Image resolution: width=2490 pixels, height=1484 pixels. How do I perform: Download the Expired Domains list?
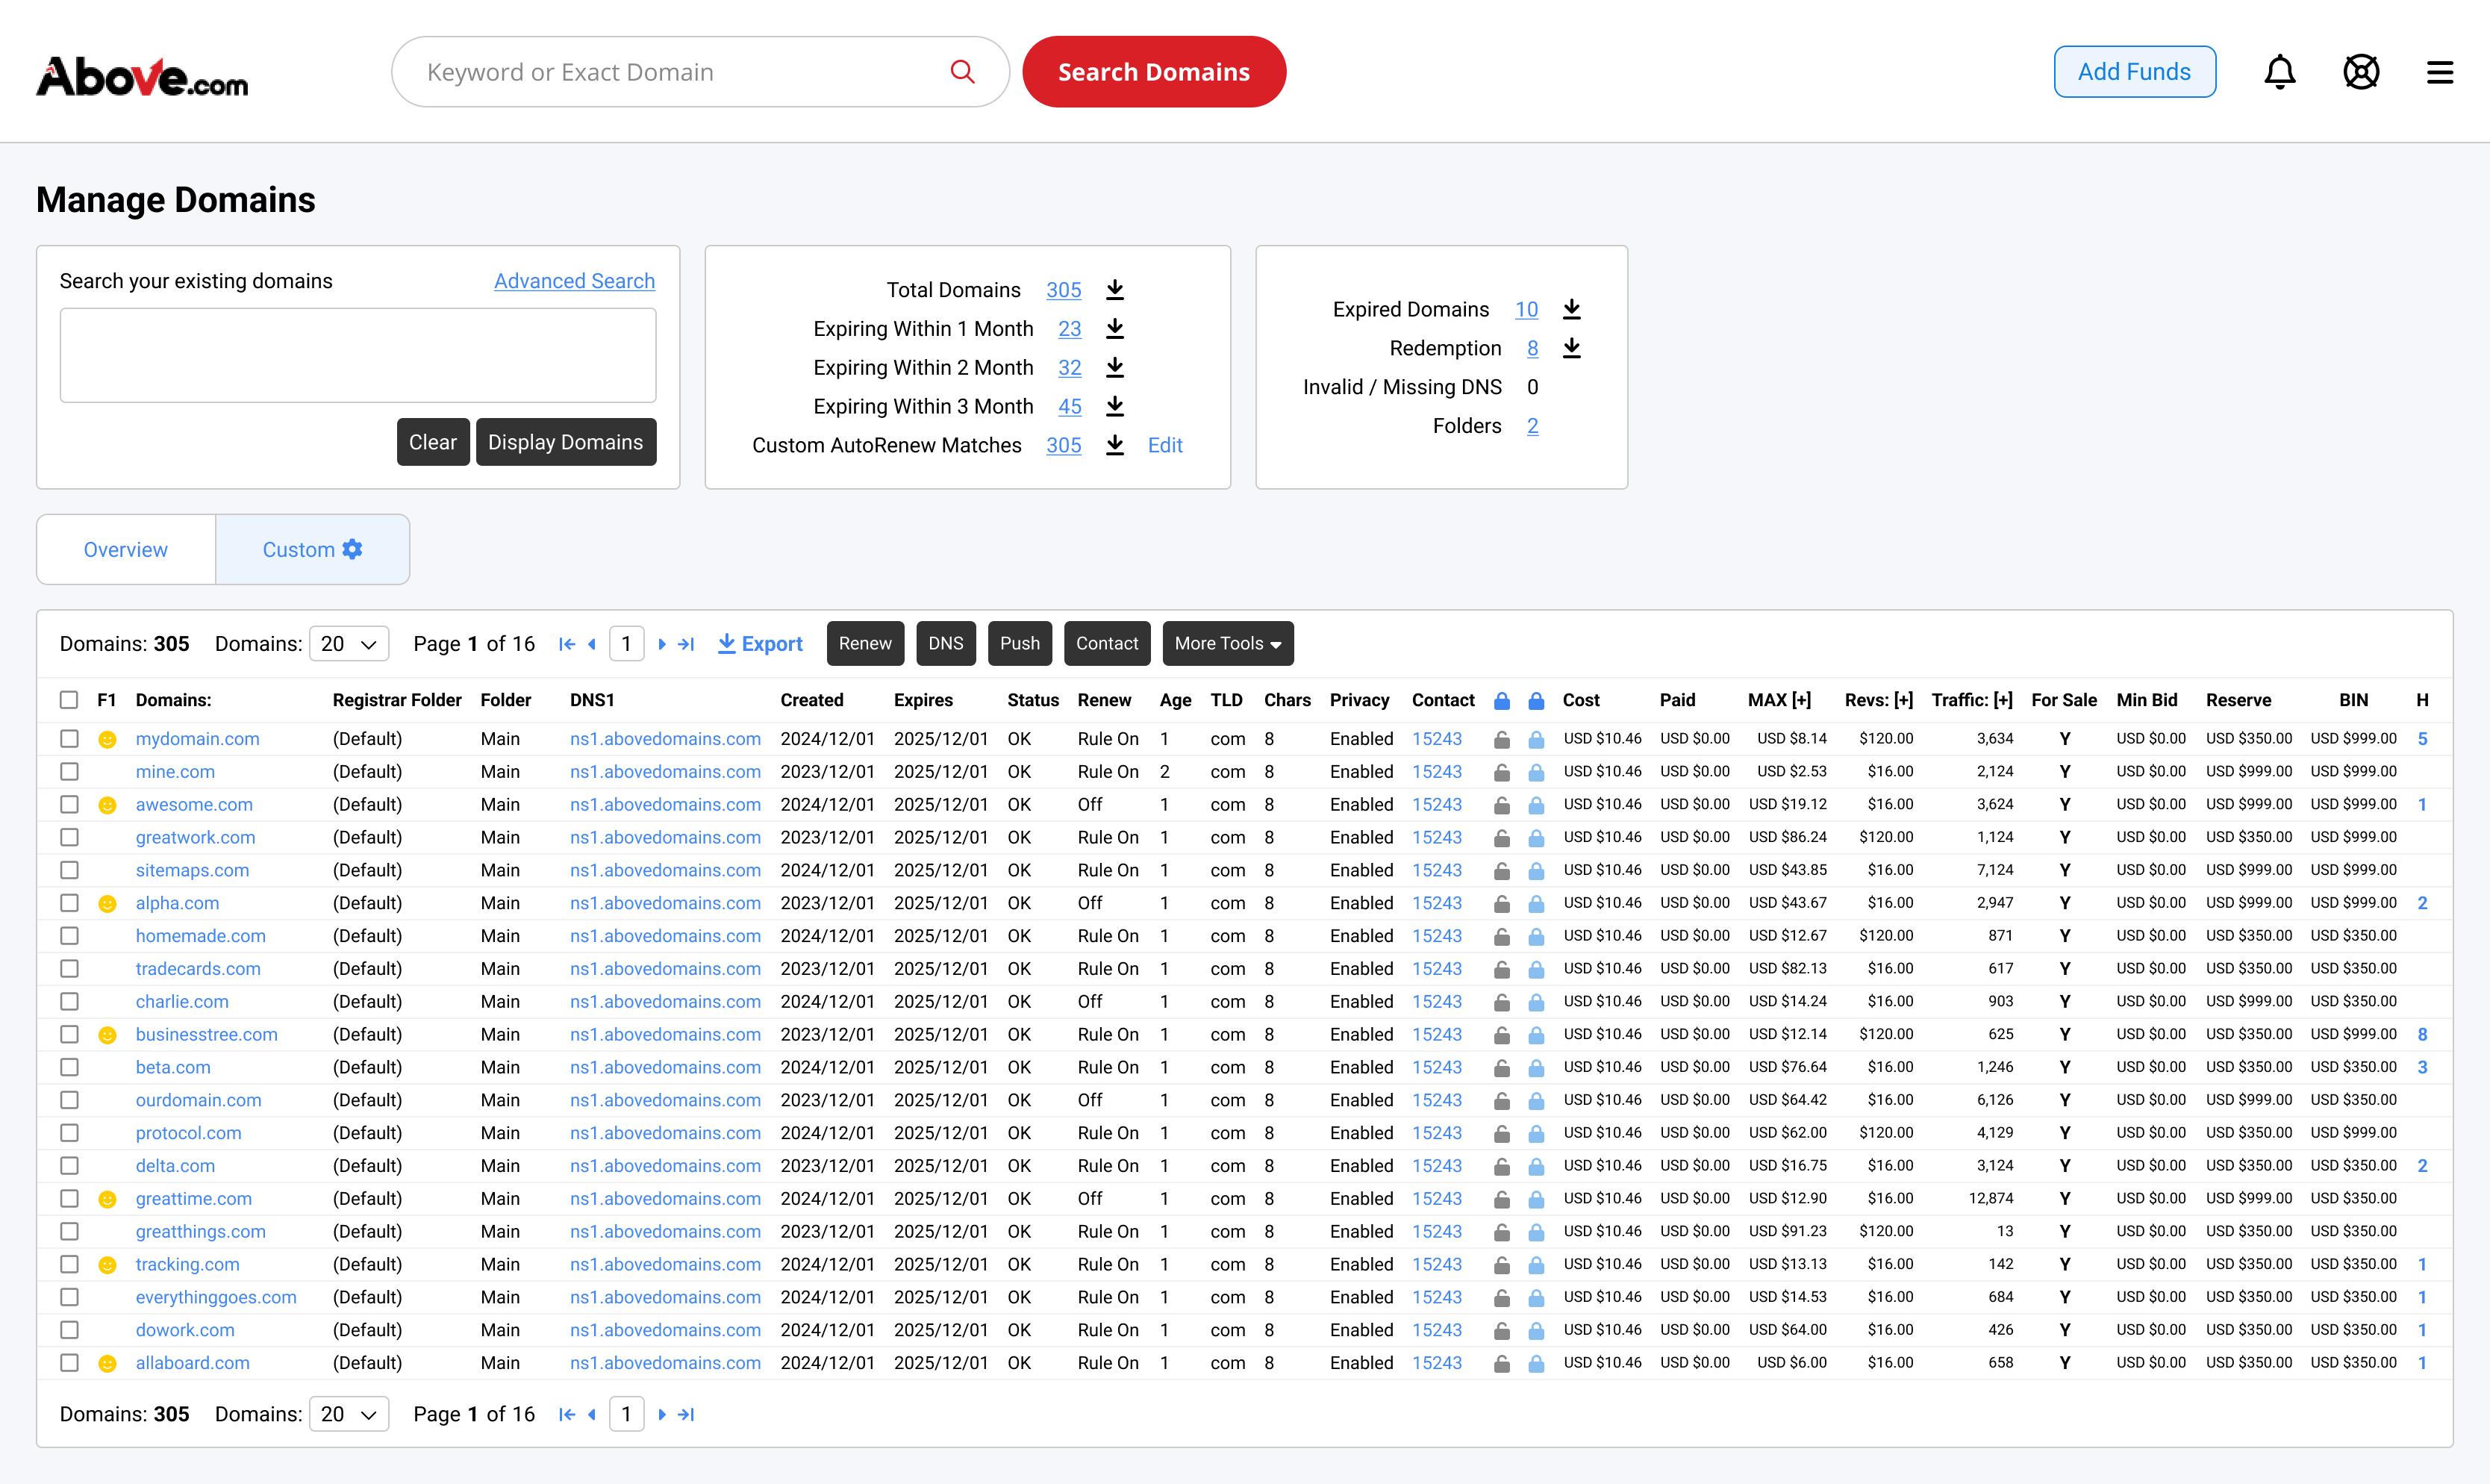[1571, 309]
